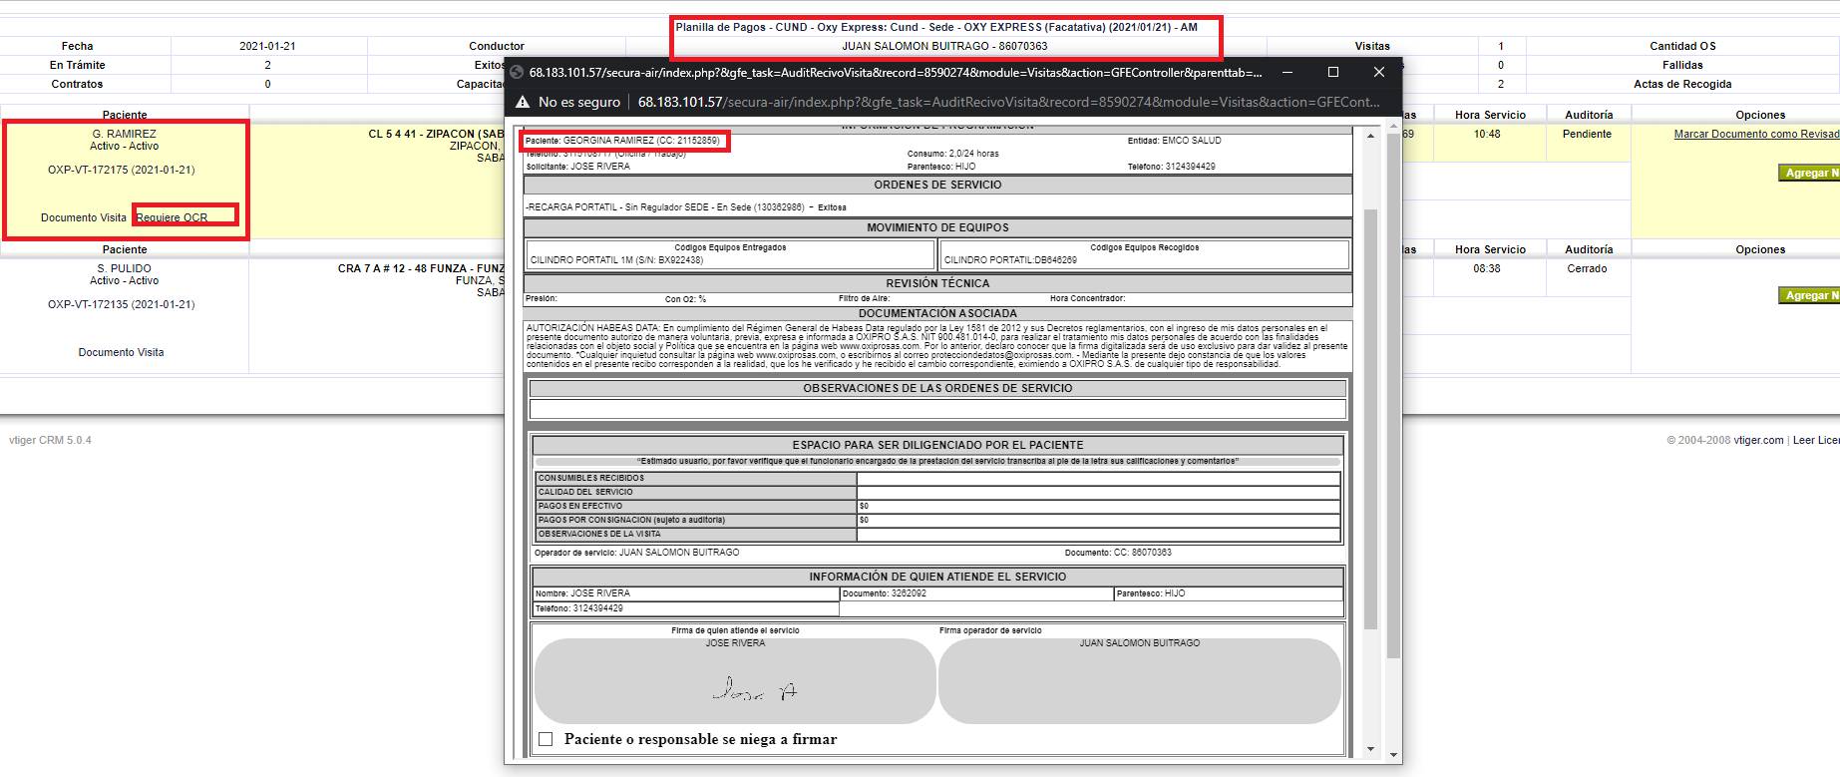Click the 'Agregar' button in G. RAMIREZ row
This screenshot has width=1840, height=777.
[x=1809, y=173]
